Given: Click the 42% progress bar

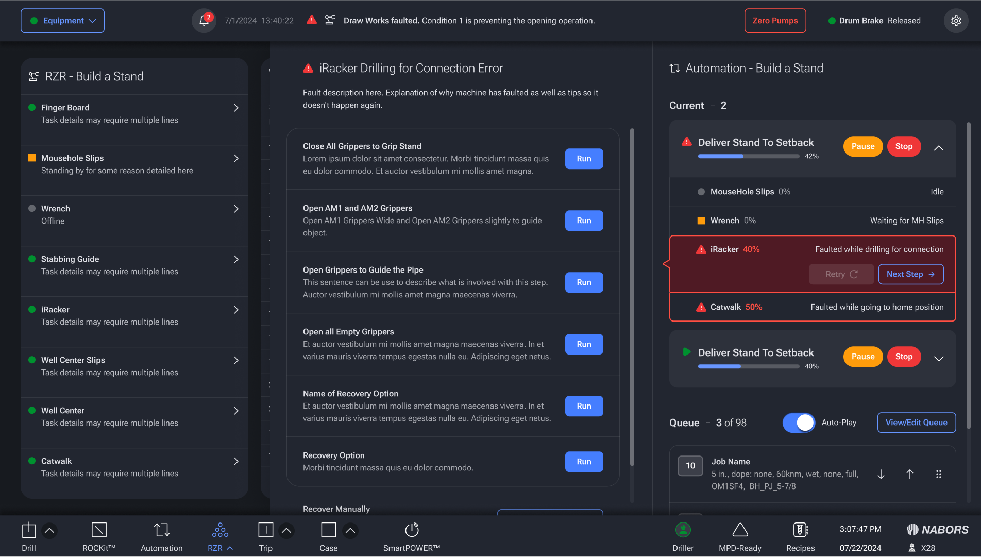Looking at the screenshot, I should click(x=748, y=156).
